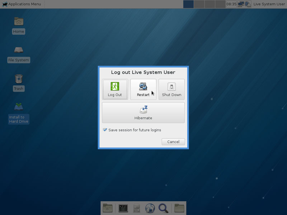This screenshot has height=215, width=287.
Task: Select the File System desktop icon
Action: coord(19,55)
